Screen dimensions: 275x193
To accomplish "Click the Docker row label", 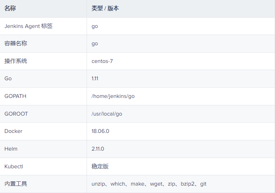I will pyautogui.click(x=13, y=131).
